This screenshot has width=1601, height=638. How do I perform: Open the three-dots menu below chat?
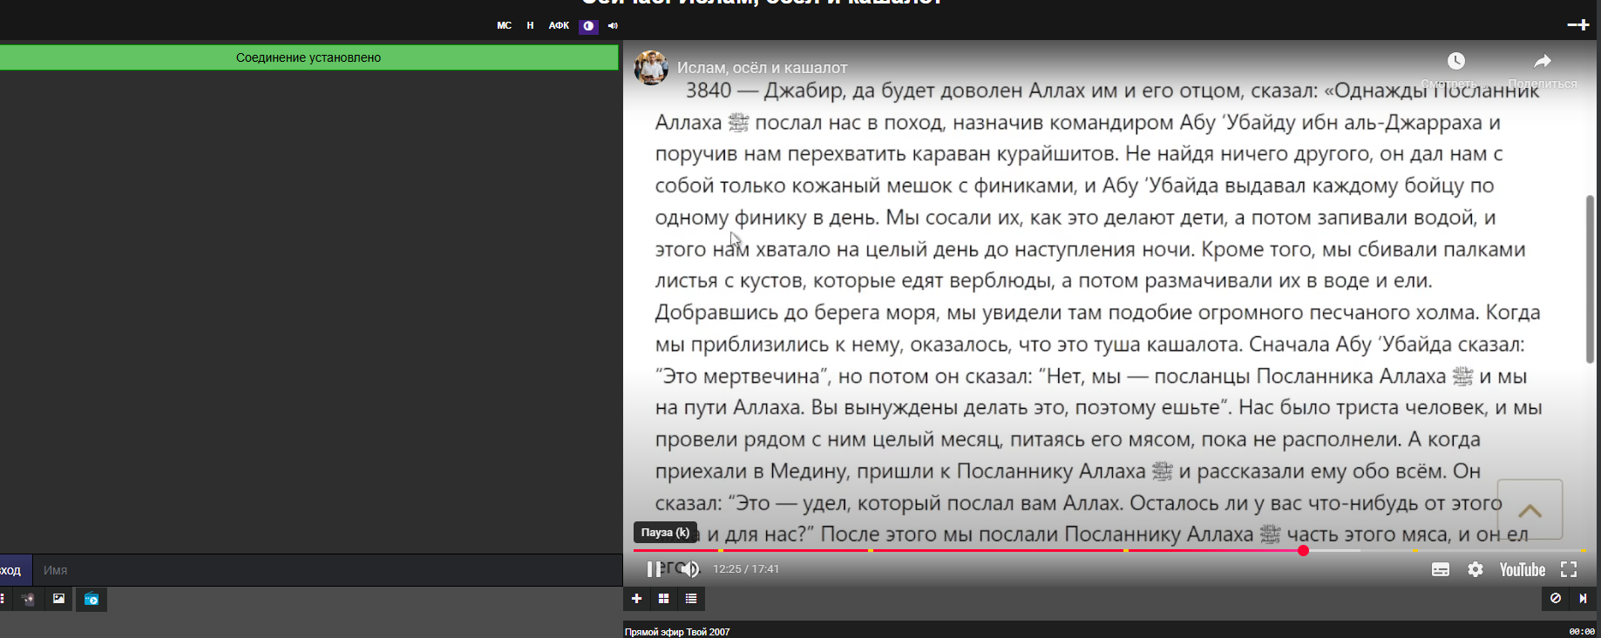(x=3, y=599)
